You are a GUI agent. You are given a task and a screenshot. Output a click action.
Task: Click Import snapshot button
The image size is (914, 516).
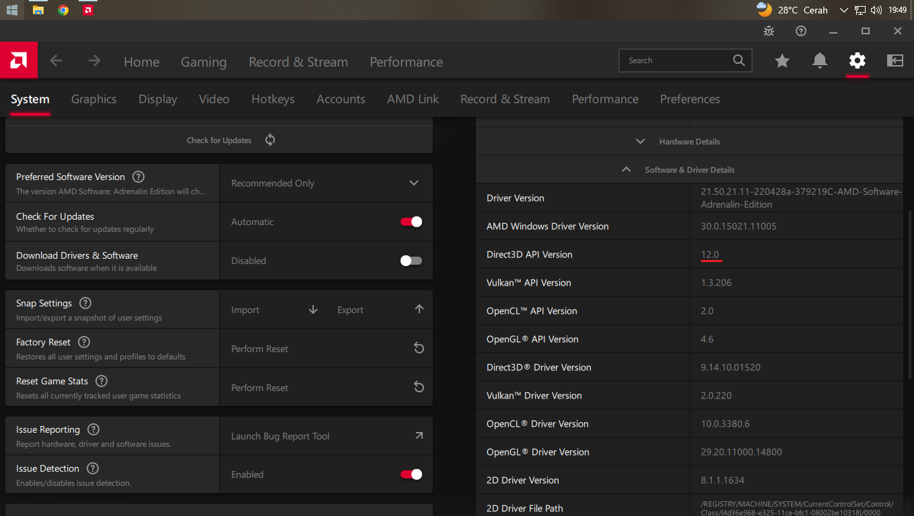click(273, 310)
